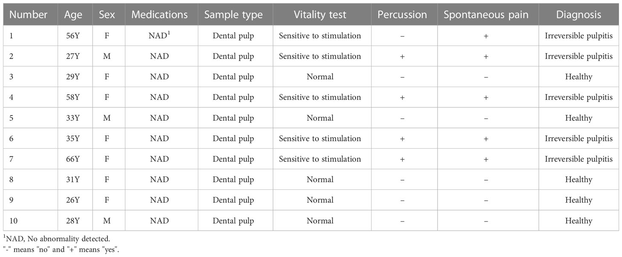Select the Vitality test column header

coord(320,14)
